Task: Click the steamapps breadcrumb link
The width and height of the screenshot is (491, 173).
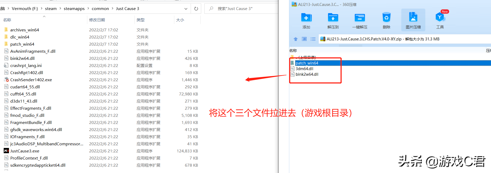Action: pyautogui.click(x=74, y=9)
